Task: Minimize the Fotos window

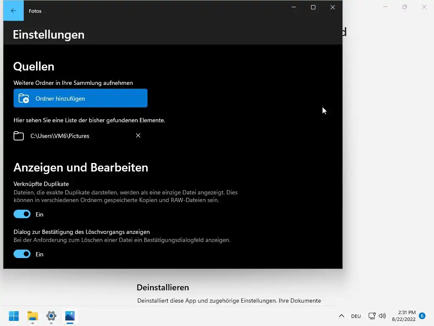Action: (294, 7)
